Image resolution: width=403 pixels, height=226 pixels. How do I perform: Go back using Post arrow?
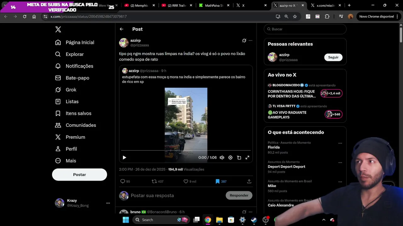[x=122, y=29]
